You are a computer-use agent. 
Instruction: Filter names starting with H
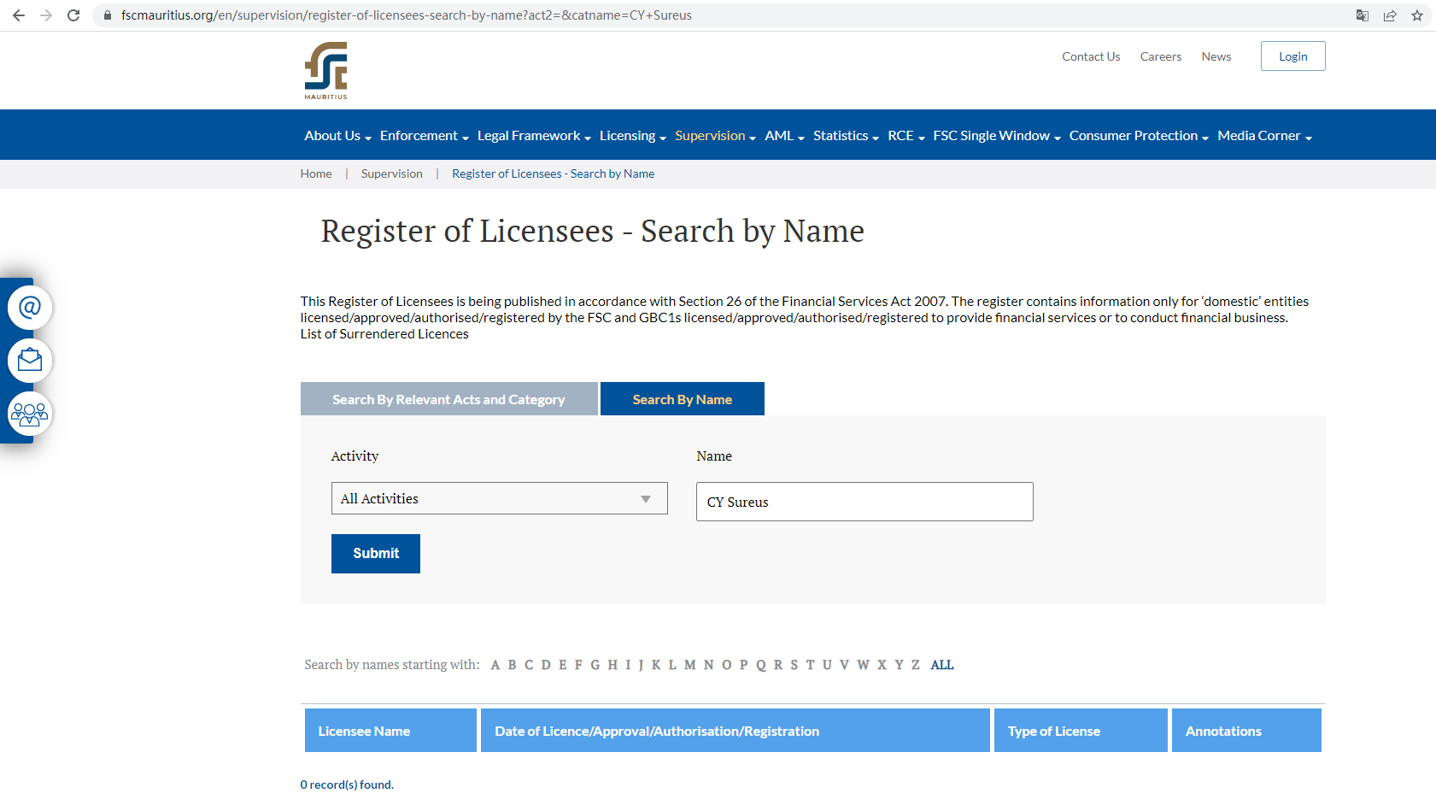(612, 665)
